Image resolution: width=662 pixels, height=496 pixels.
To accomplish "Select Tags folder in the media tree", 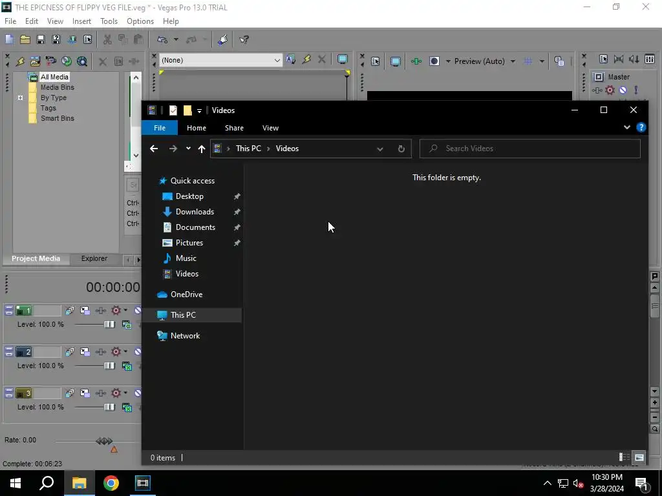I will [x=48, y=108].
